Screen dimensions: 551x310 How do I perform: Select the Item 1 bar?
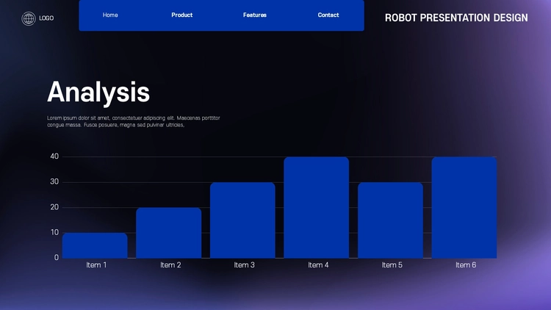[95, 245]
